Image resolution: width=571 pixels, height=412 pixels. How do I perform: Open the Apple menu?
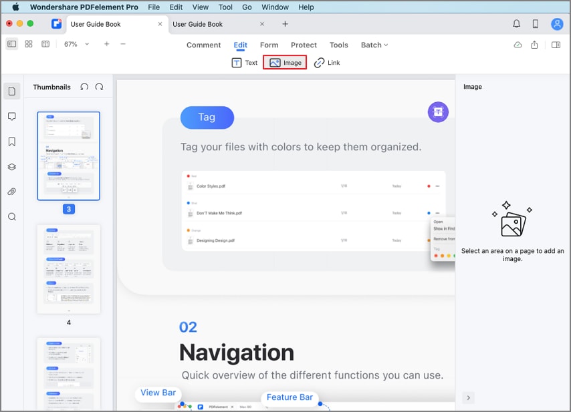tap(15, 7)
